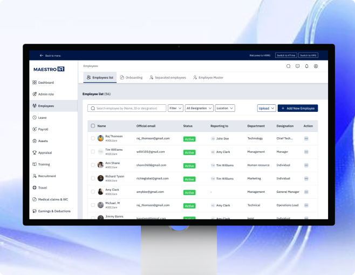Expand the Location dropdown
The width and height of the screenshot is (355, 275).
click(224, 108)
